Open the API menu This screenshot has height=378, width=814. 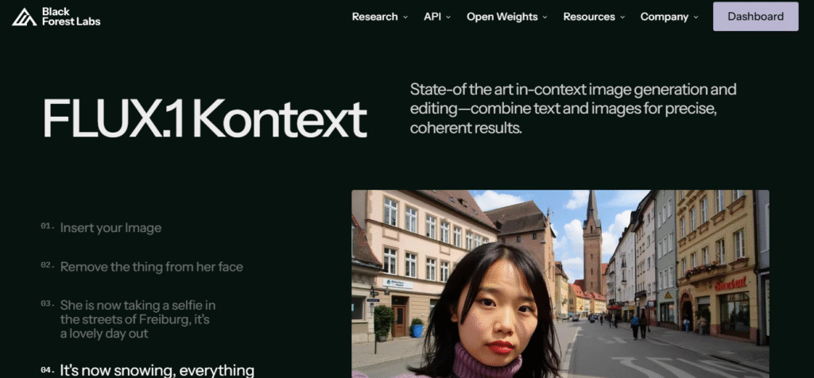click(x=432, y=17)
